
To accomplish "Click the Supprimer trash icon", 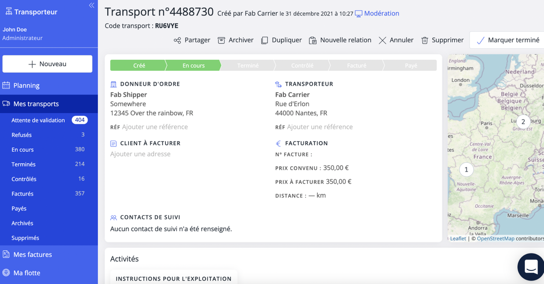I will coord(425,40).
